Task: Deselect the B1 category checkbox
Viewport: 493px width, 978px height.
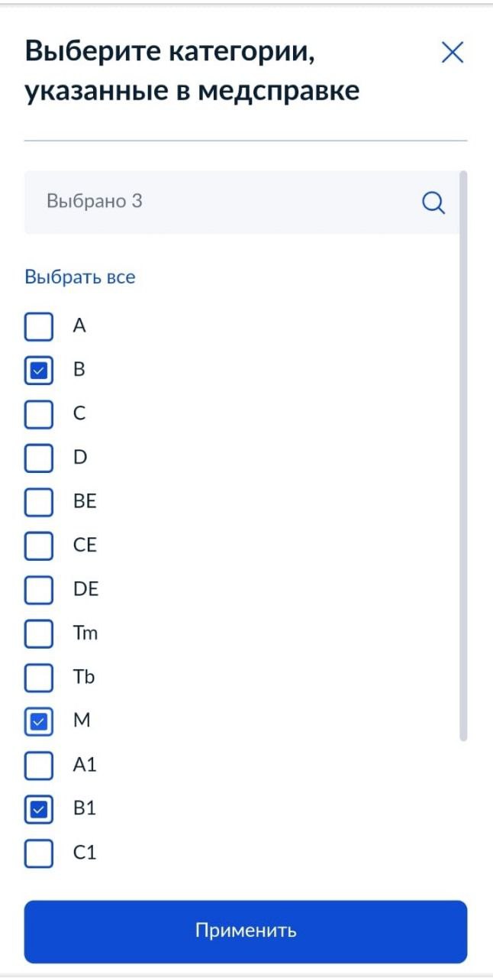Action: click(39, 810)
